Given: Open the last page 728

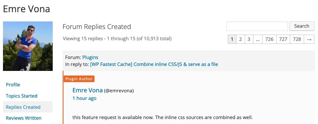Looking at the screenshot, I should [297, 39].
